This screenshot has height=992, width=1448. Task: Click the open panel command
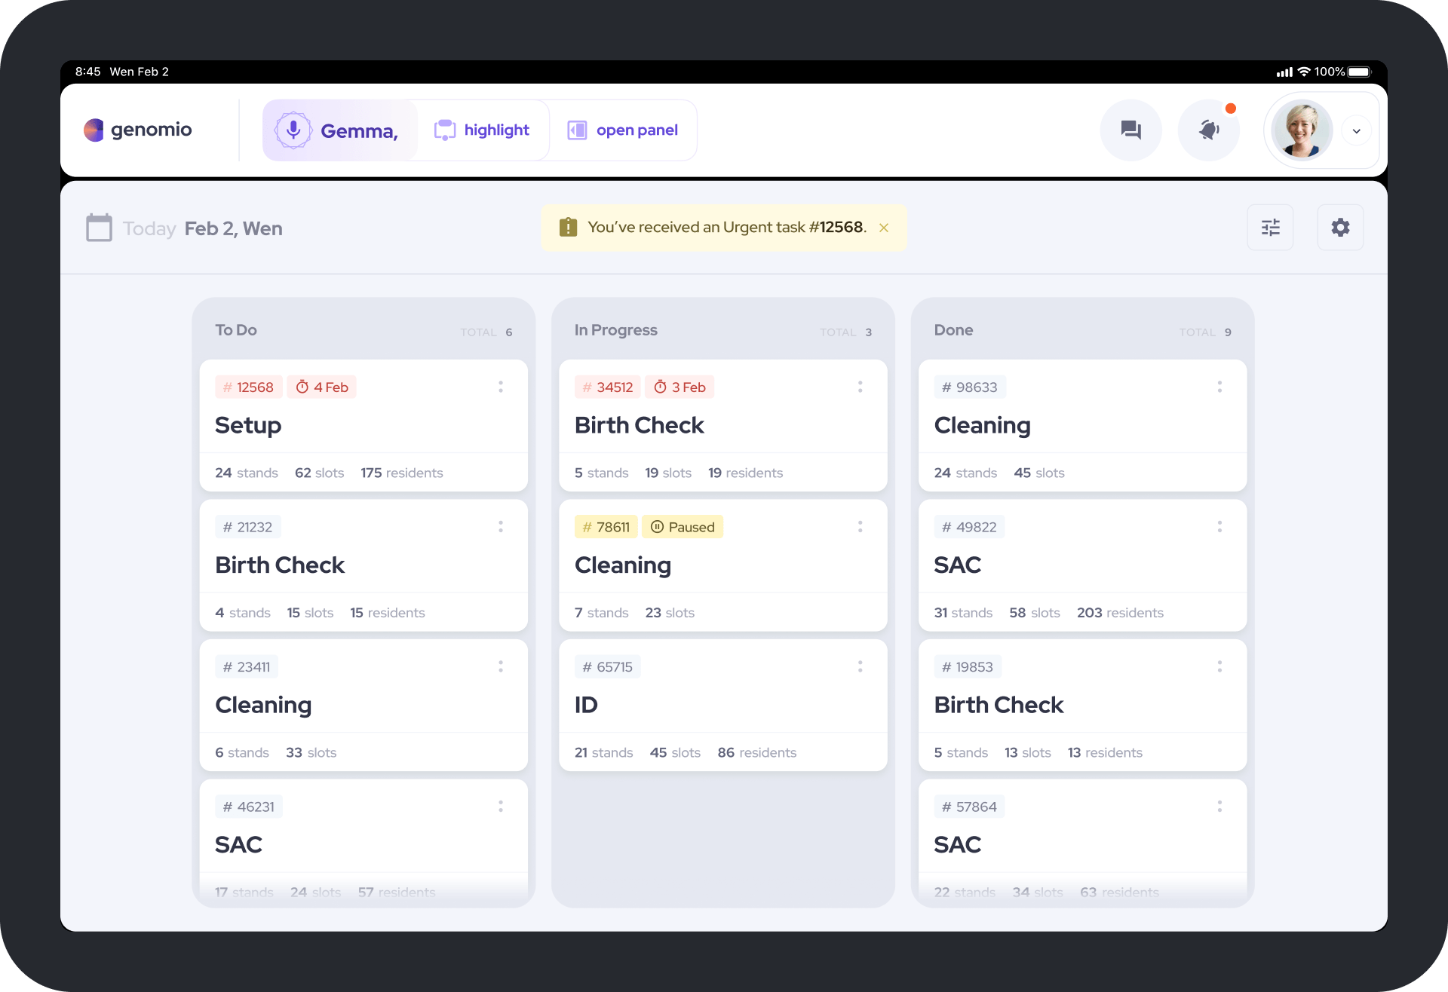(623, 130)
